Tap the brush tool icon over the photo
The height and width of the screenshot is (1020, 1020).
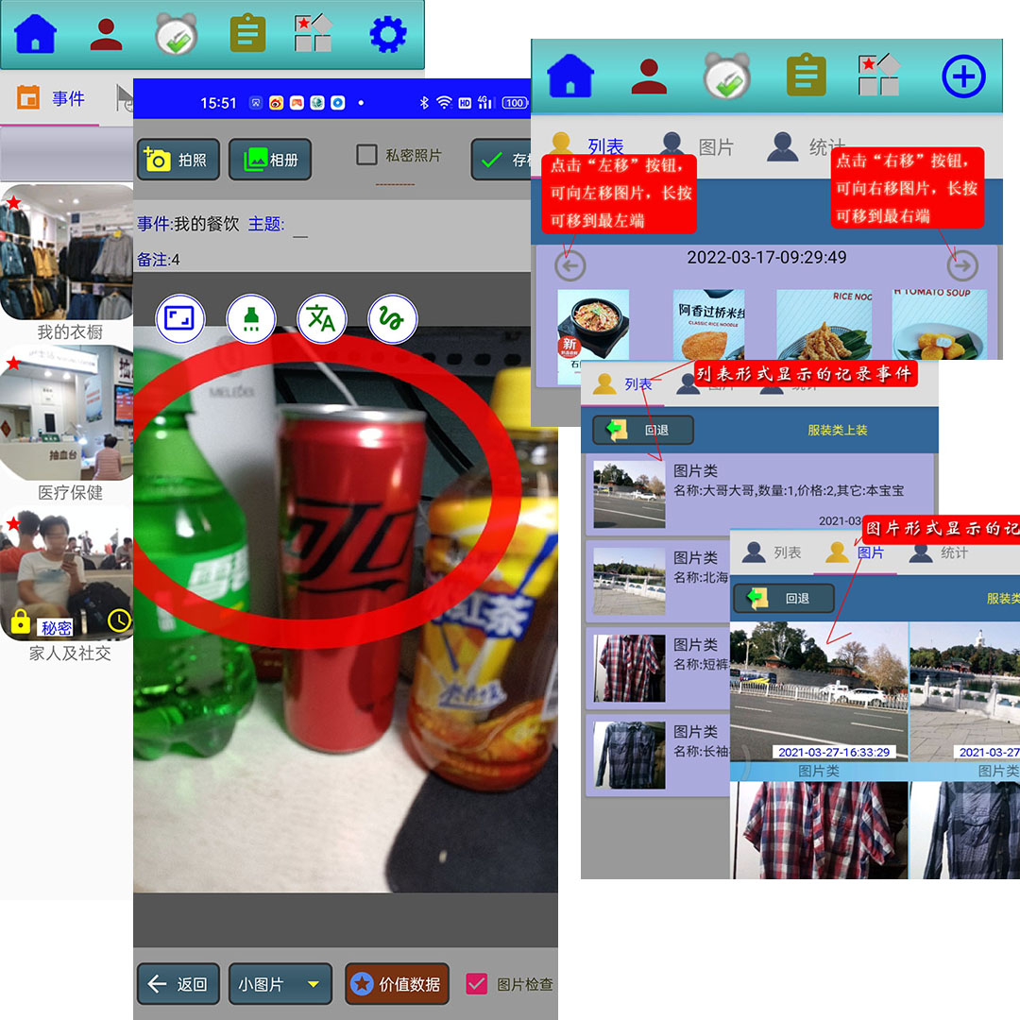(251, 318)
